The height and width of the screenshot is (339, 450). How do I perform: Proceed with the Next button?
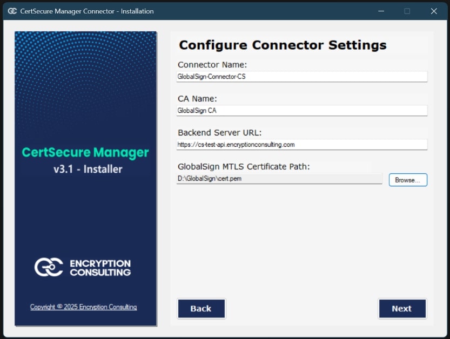tap(402, 309)
